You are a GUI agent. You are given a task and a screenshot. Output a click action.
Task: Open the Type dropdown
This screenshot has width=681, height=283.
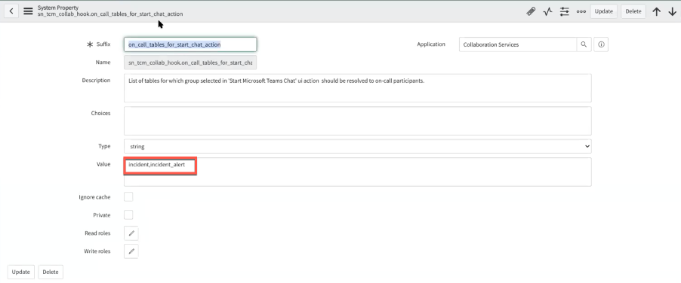coord(357,146)
